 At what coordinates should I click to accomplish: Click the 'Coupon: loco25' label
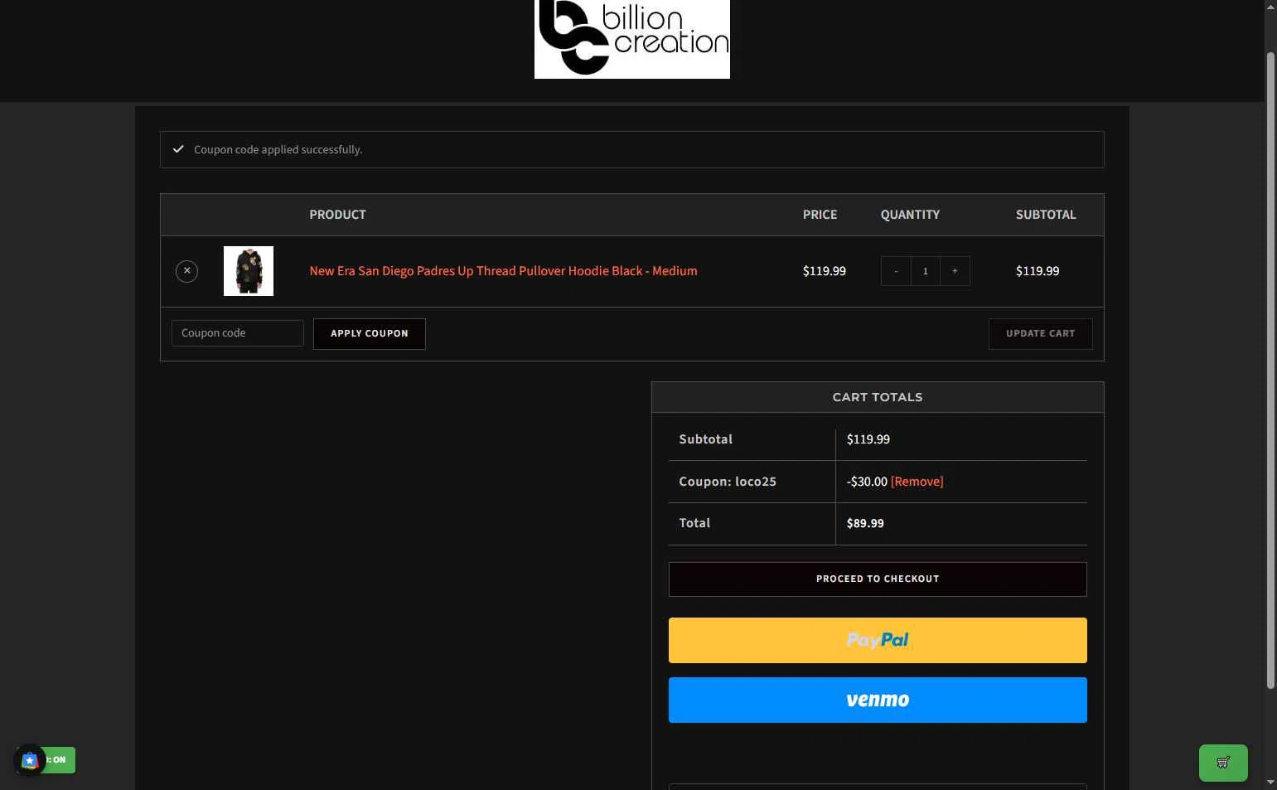pyautogui.click(x=728, y=482)
